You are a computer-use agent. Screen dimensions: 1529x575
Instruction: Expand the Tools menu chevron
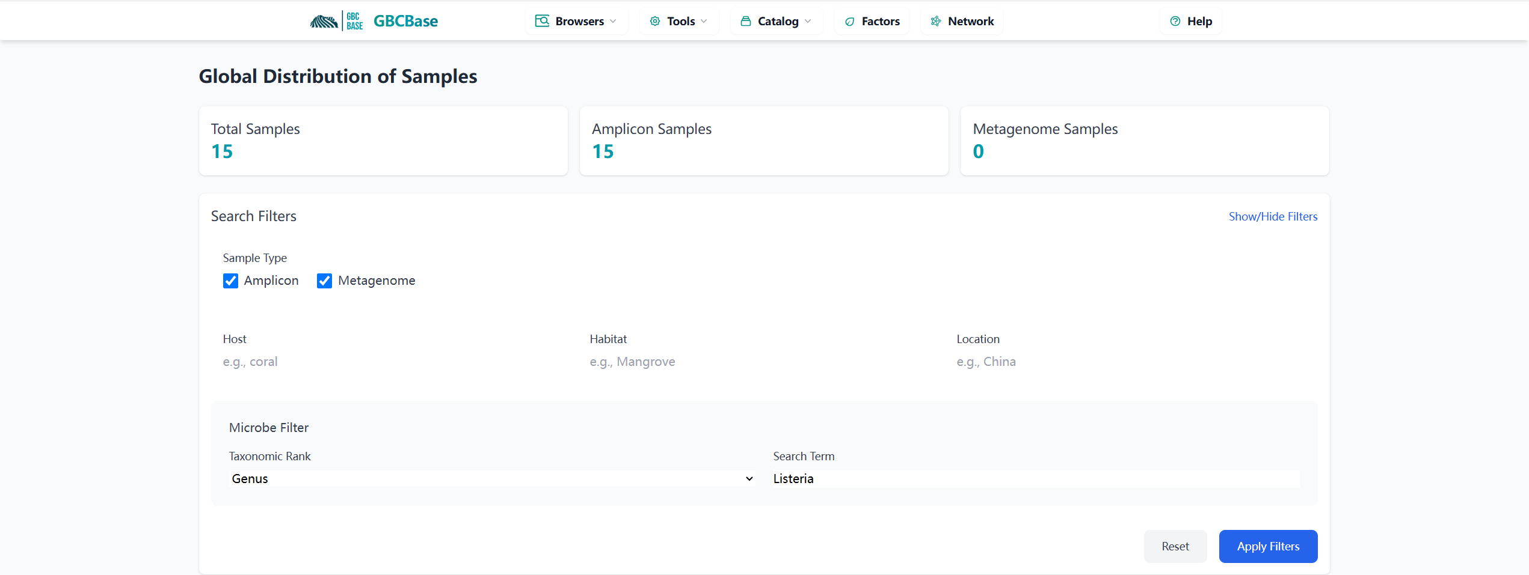click(x=704, y=21)
